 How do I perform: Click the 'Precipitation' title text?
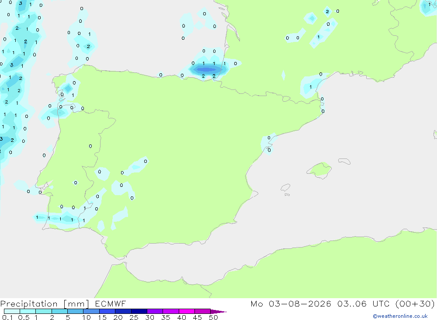tap(29, 304)
